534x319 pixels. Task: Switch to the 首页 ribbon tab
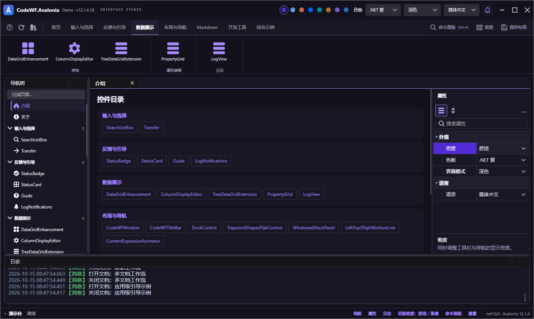pyautogui.click(x=56, y=27)
